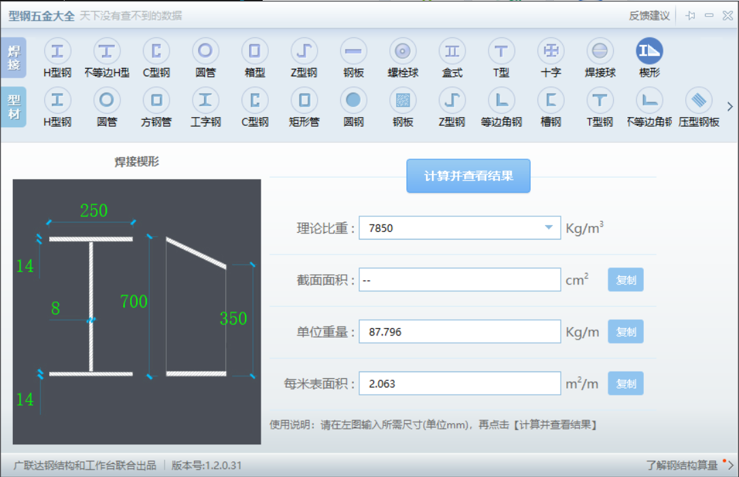Select welded C型钢 icon in top row
739x477 pixels.
(157, 51)
